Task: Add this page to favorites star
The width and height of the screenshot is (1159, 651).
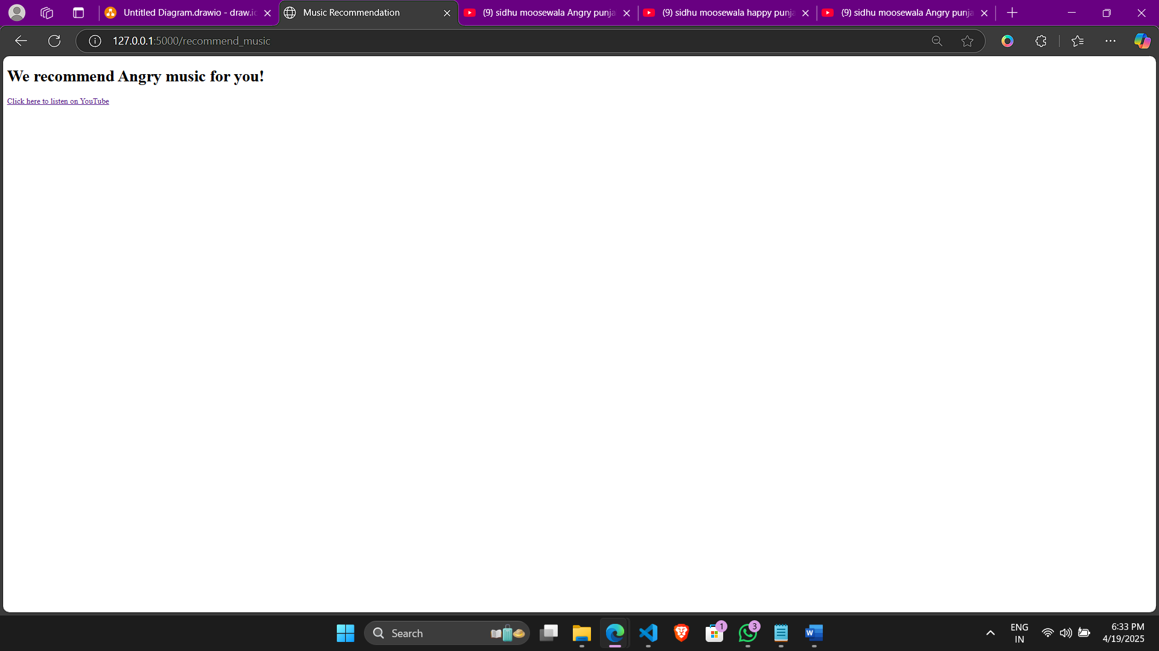Action: 967,41
